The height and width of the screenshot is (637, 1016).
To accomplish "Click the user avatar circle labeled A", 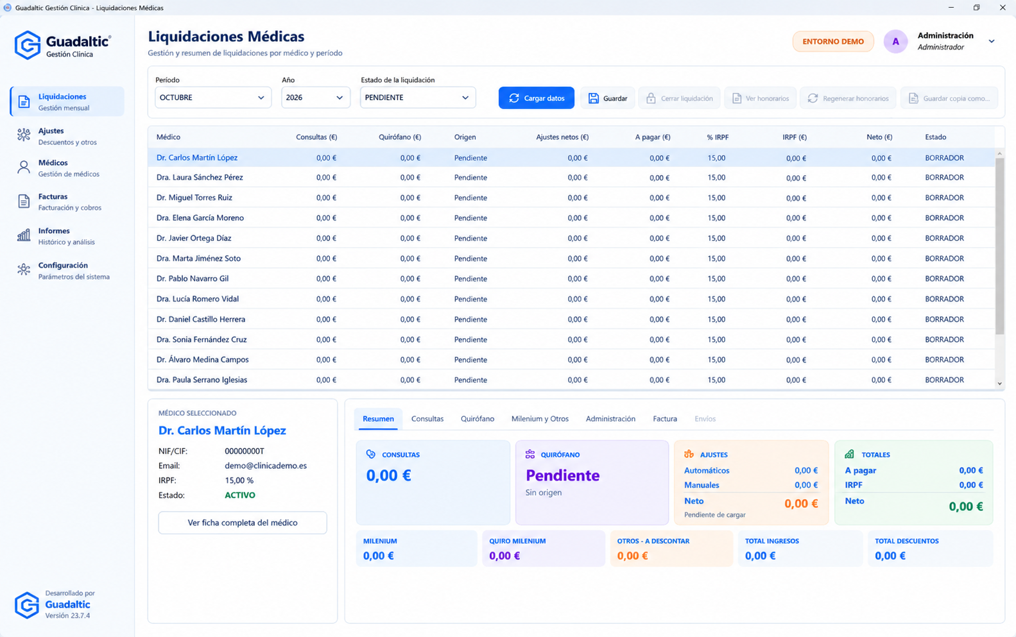I will click(x=895, y=42).
